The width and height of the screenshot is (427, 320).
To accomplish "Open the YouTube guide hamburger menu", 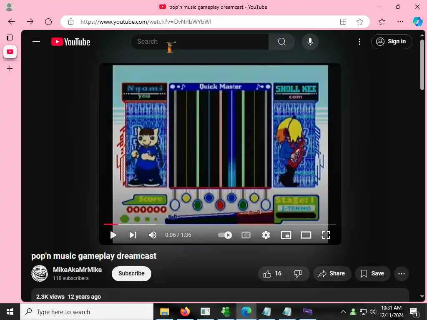I will 36,42.
